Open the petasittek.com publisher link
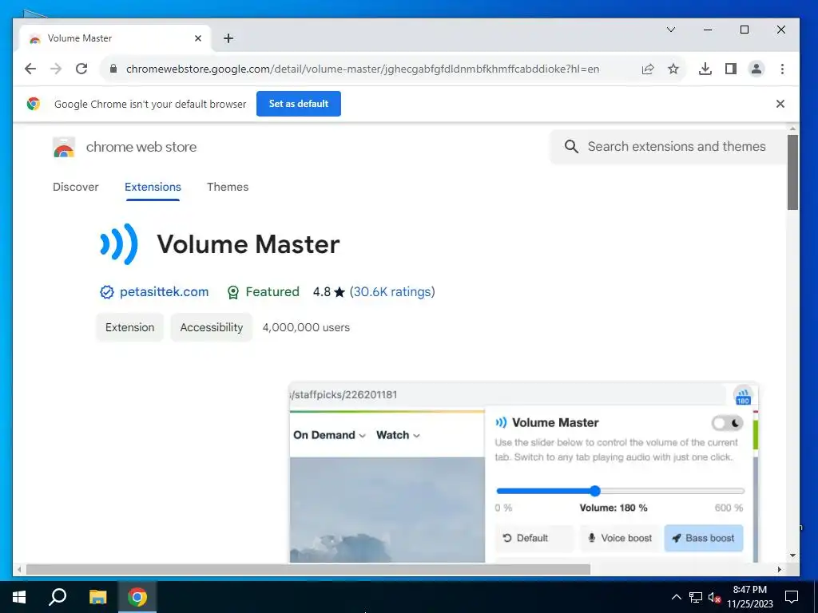 [165, 292]
